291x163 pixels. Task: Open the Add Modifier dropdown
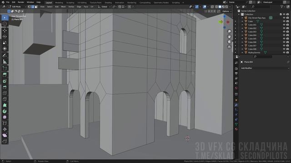(x=265, y=68)
